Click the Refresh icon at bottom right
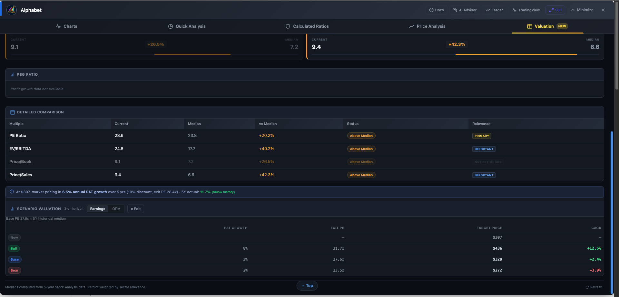This screenshot has height=297, width=619. [587, 287]
